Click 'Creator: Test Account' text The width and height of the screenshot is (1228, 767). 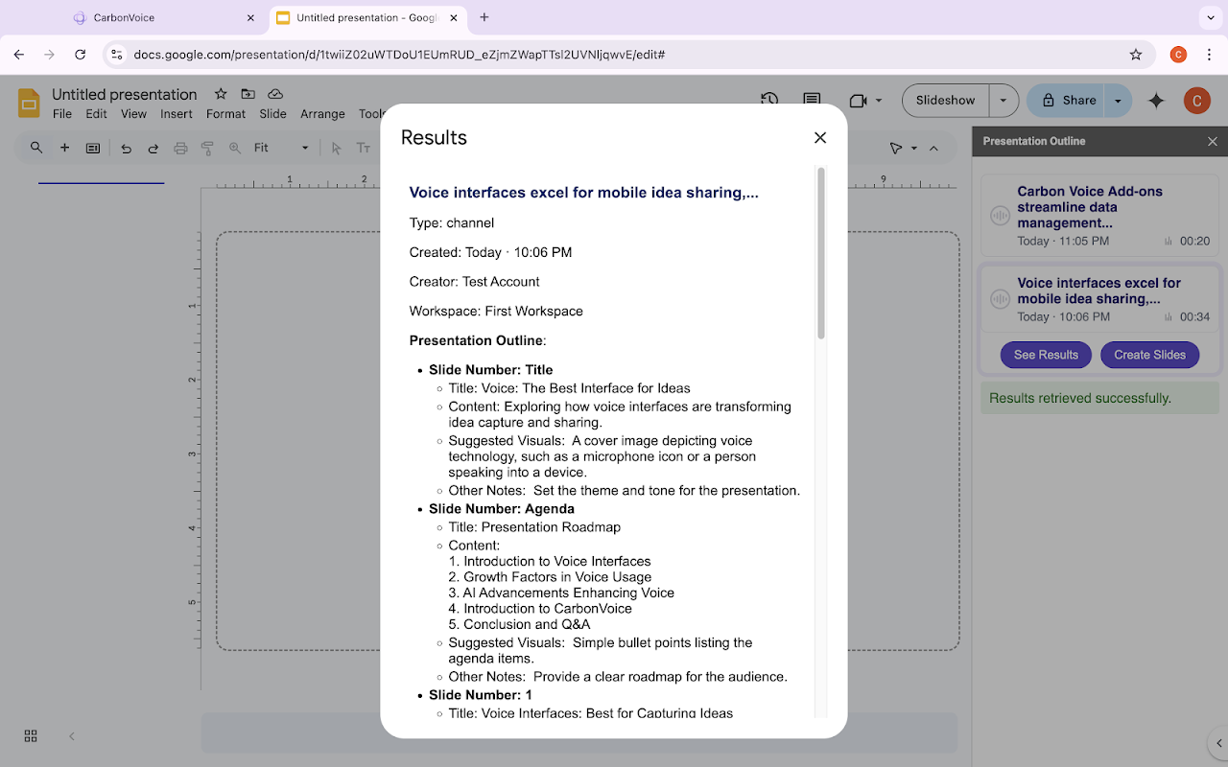pyautogui.click(x=474, y=282)
